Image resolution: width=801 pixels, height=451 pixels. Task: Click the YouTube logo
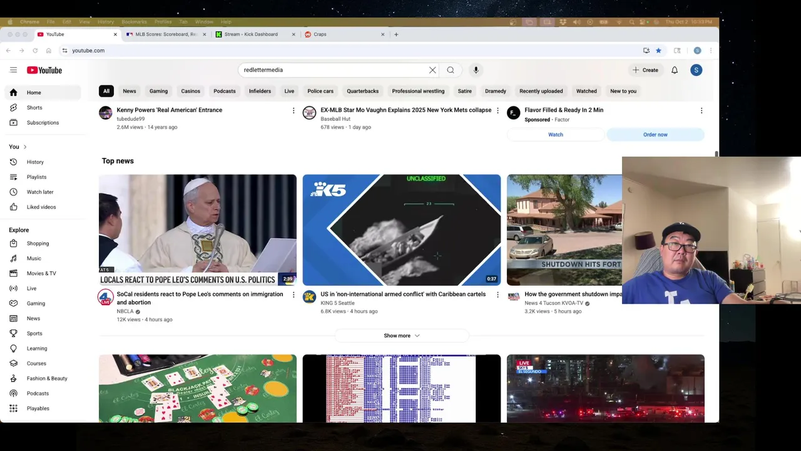coord(44,70)
